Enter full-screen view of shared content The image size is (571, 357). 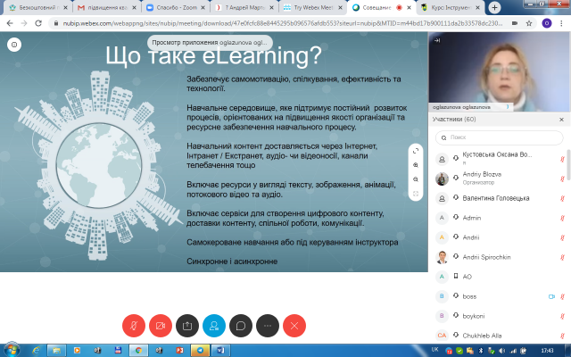pos(416,151)
